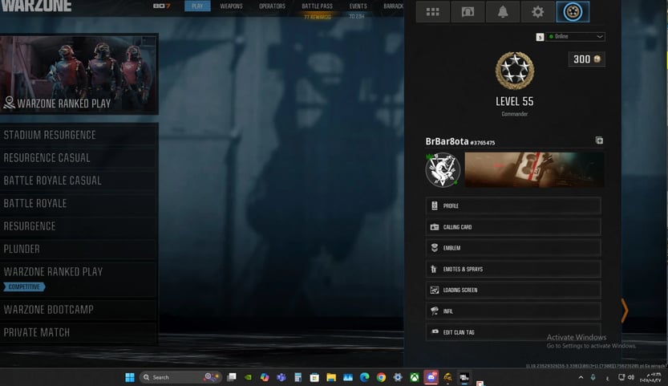Click the orange right arrow chevron
This screenshot has height=386, width=668.
tap(624, 311)
